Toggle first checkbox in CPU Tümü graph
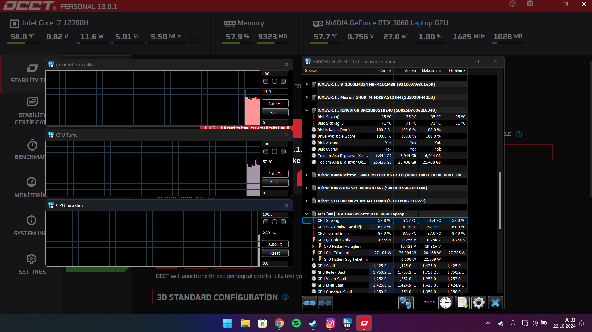This screenshot has height=332, width=592. pyautogui.click(x=266, y=151)
